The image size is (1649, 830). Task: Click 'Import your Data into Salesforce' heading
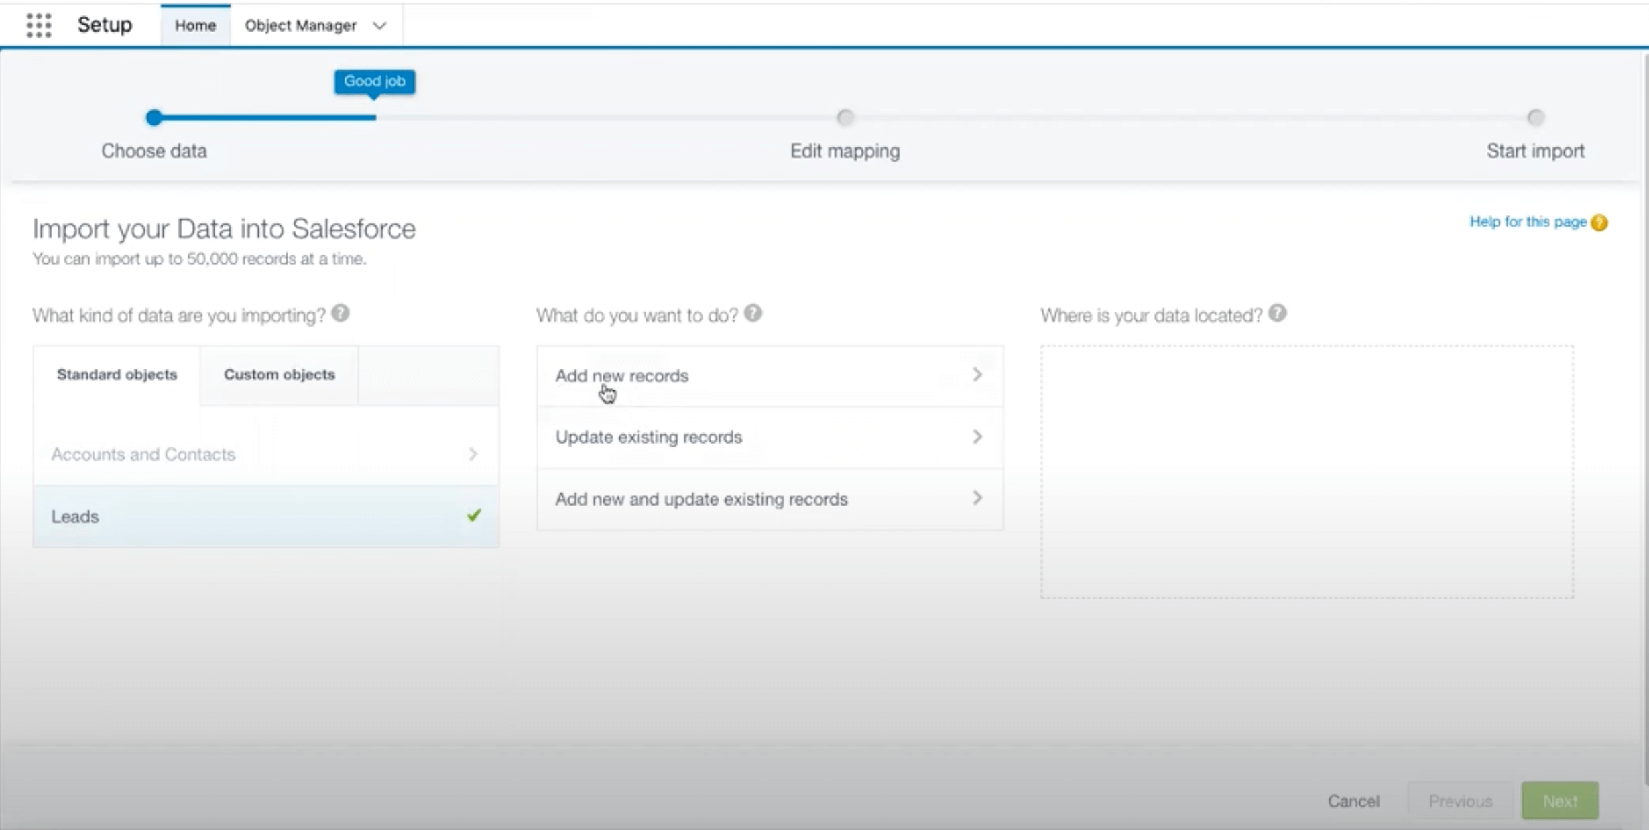tap(224, 229)
